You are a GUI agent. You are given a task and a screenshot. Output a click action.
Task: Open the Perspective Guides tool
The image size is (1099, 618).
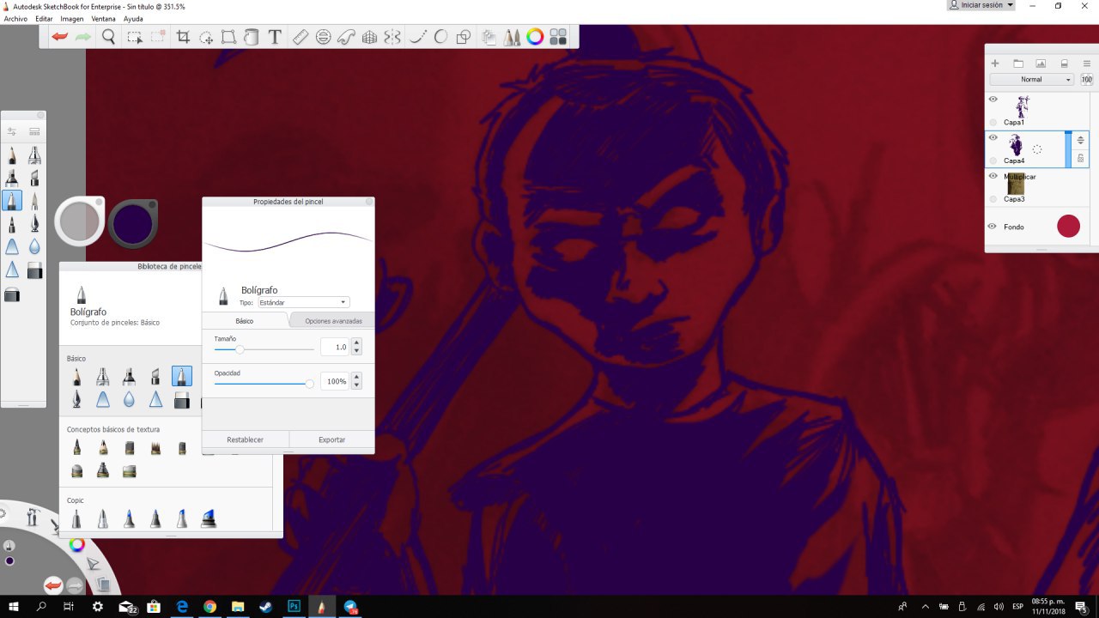(x=370, y=37)
